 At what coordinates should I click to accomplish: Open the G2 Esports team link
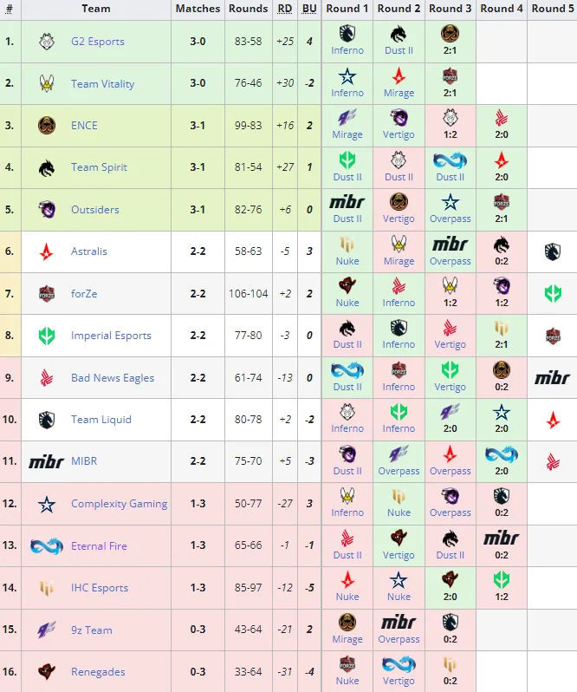97,42
